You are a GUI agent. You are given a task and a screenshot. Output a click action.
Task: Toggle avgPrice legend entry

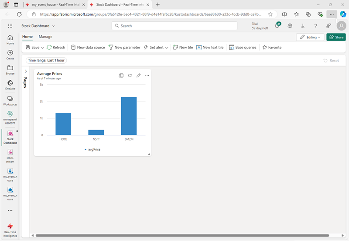coord(92,149)
